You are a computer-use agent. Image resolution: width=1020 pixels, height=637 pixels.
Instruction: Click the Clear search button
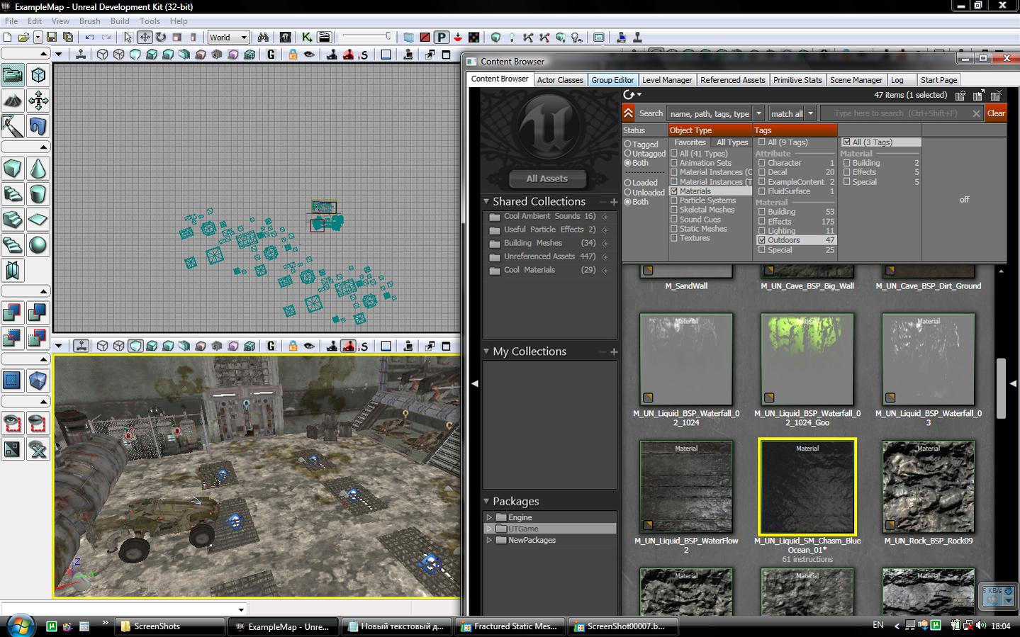(996, 113)
